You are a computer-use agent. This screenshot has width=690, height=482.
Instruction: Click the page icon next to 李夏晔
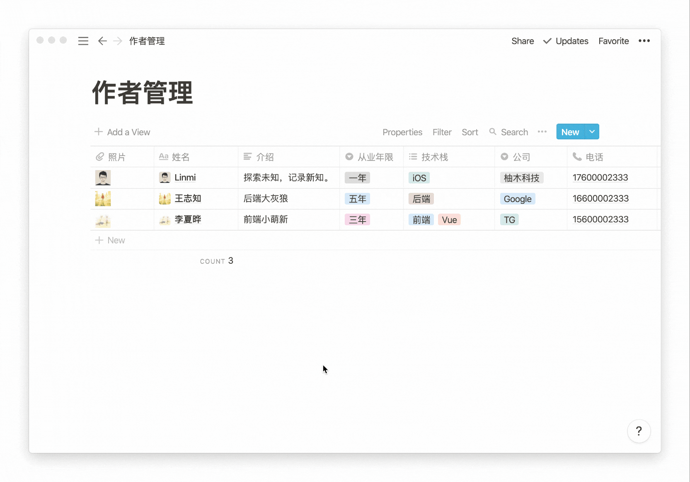[165, 220]
